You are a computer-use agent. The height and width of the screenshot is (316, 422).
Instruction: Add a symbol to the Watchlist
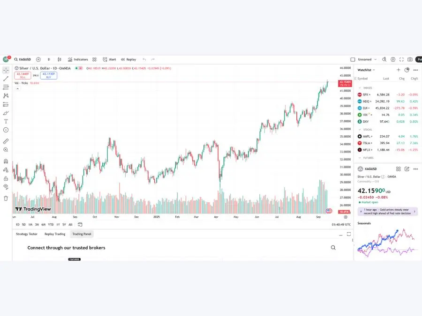click(x=399, y=70)
